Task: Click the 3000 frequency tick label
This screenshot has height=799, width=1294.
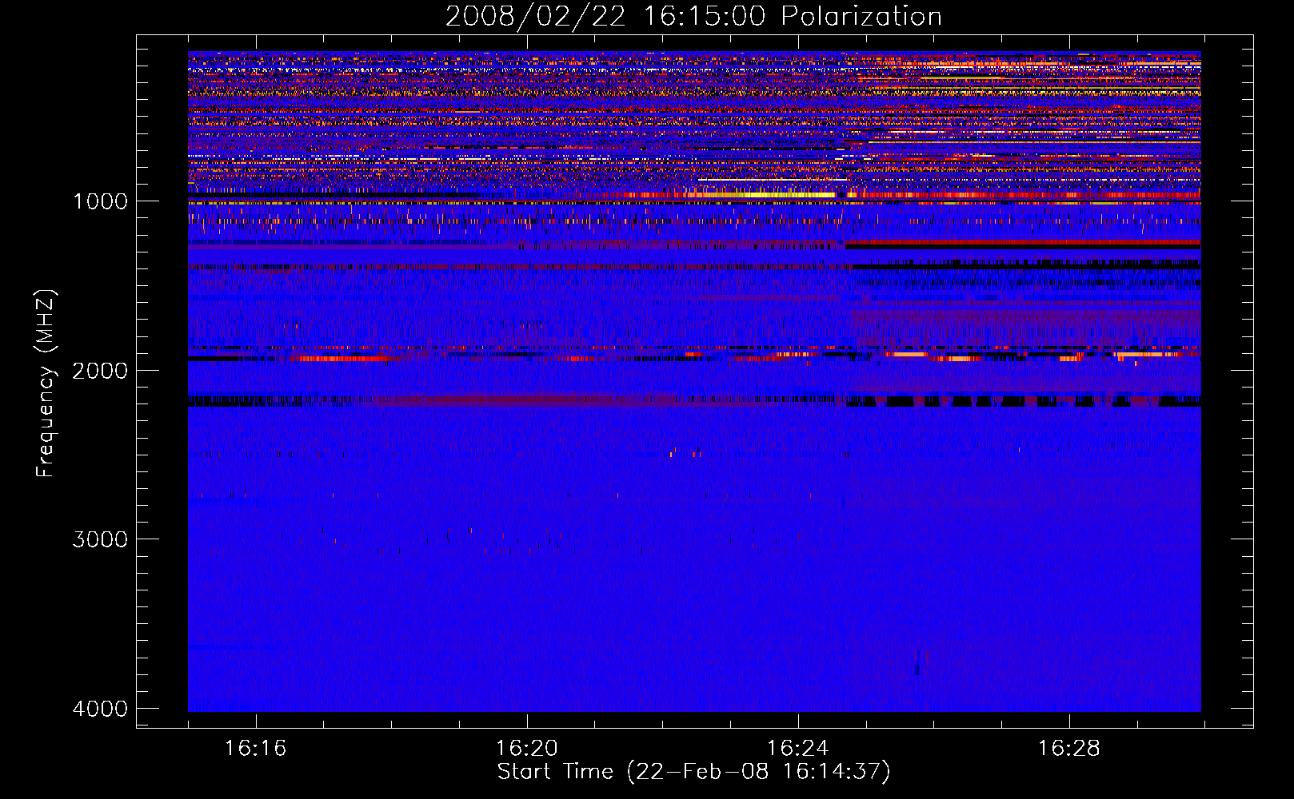Action: coord(100,539)
